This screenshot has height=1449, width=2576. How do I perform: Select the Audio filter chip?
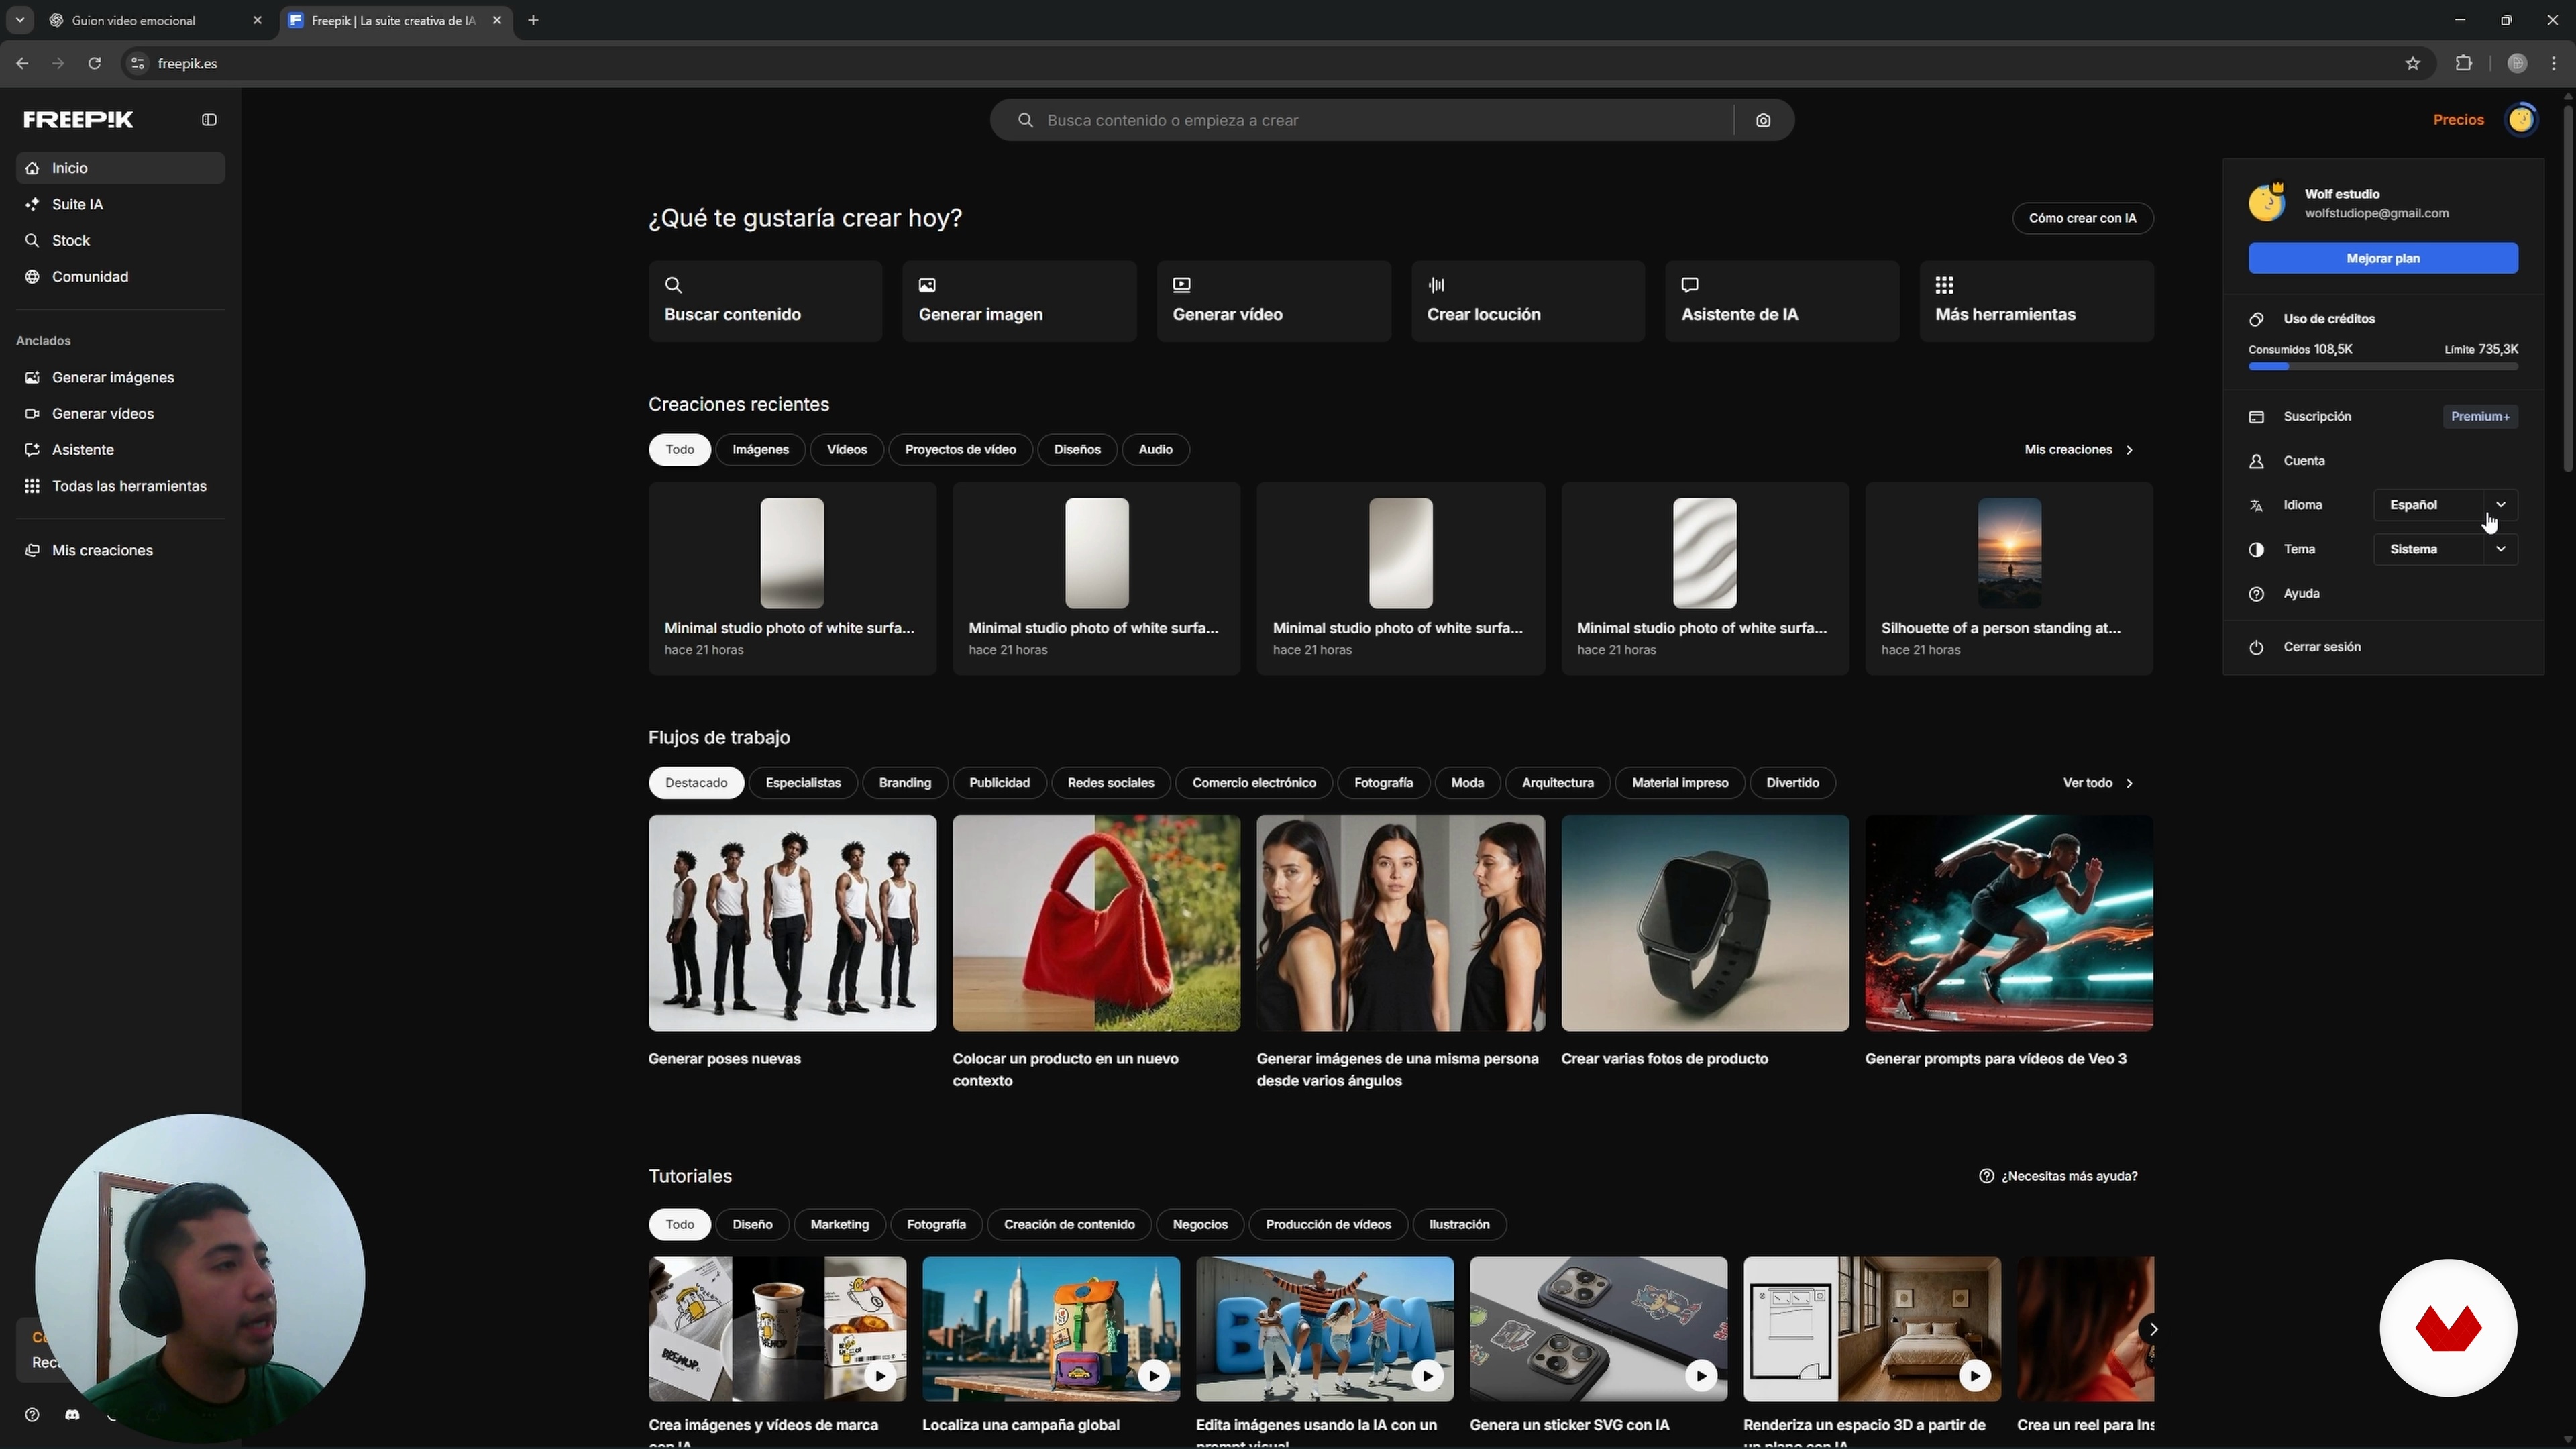coord(1155,449)
